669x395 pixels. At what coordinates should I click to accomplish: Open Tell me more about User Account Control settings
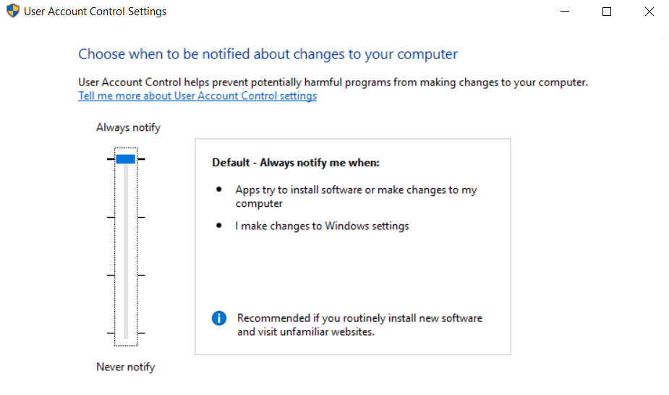click(x=197, y=96)
